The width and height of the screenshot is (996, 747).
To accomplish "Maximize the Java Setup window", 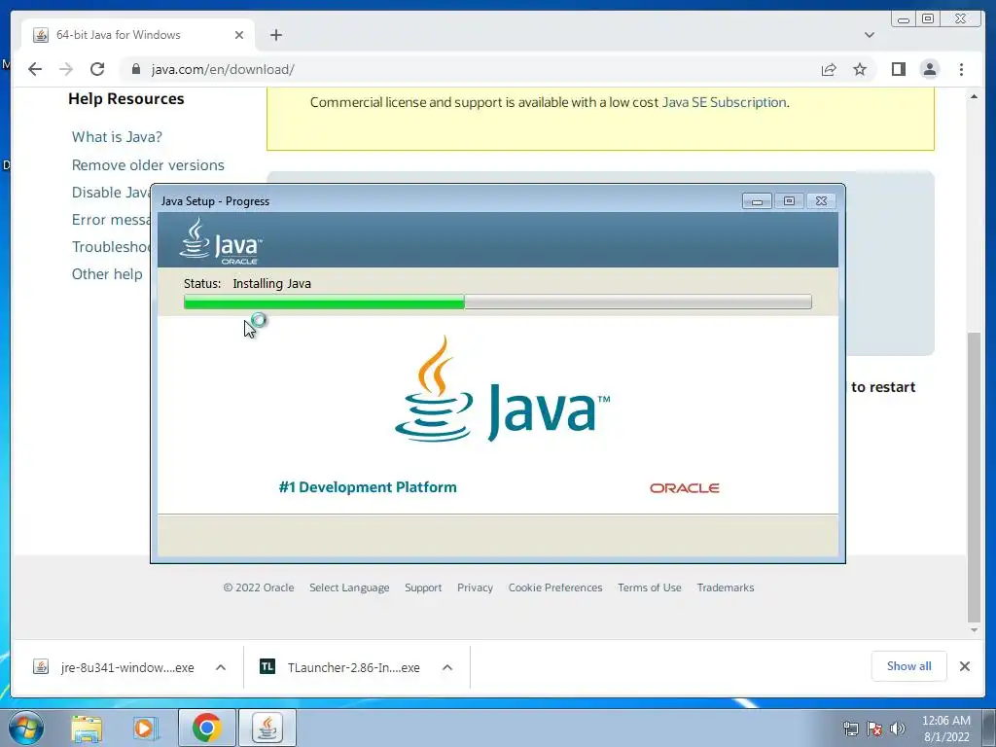I will (789, 200).
